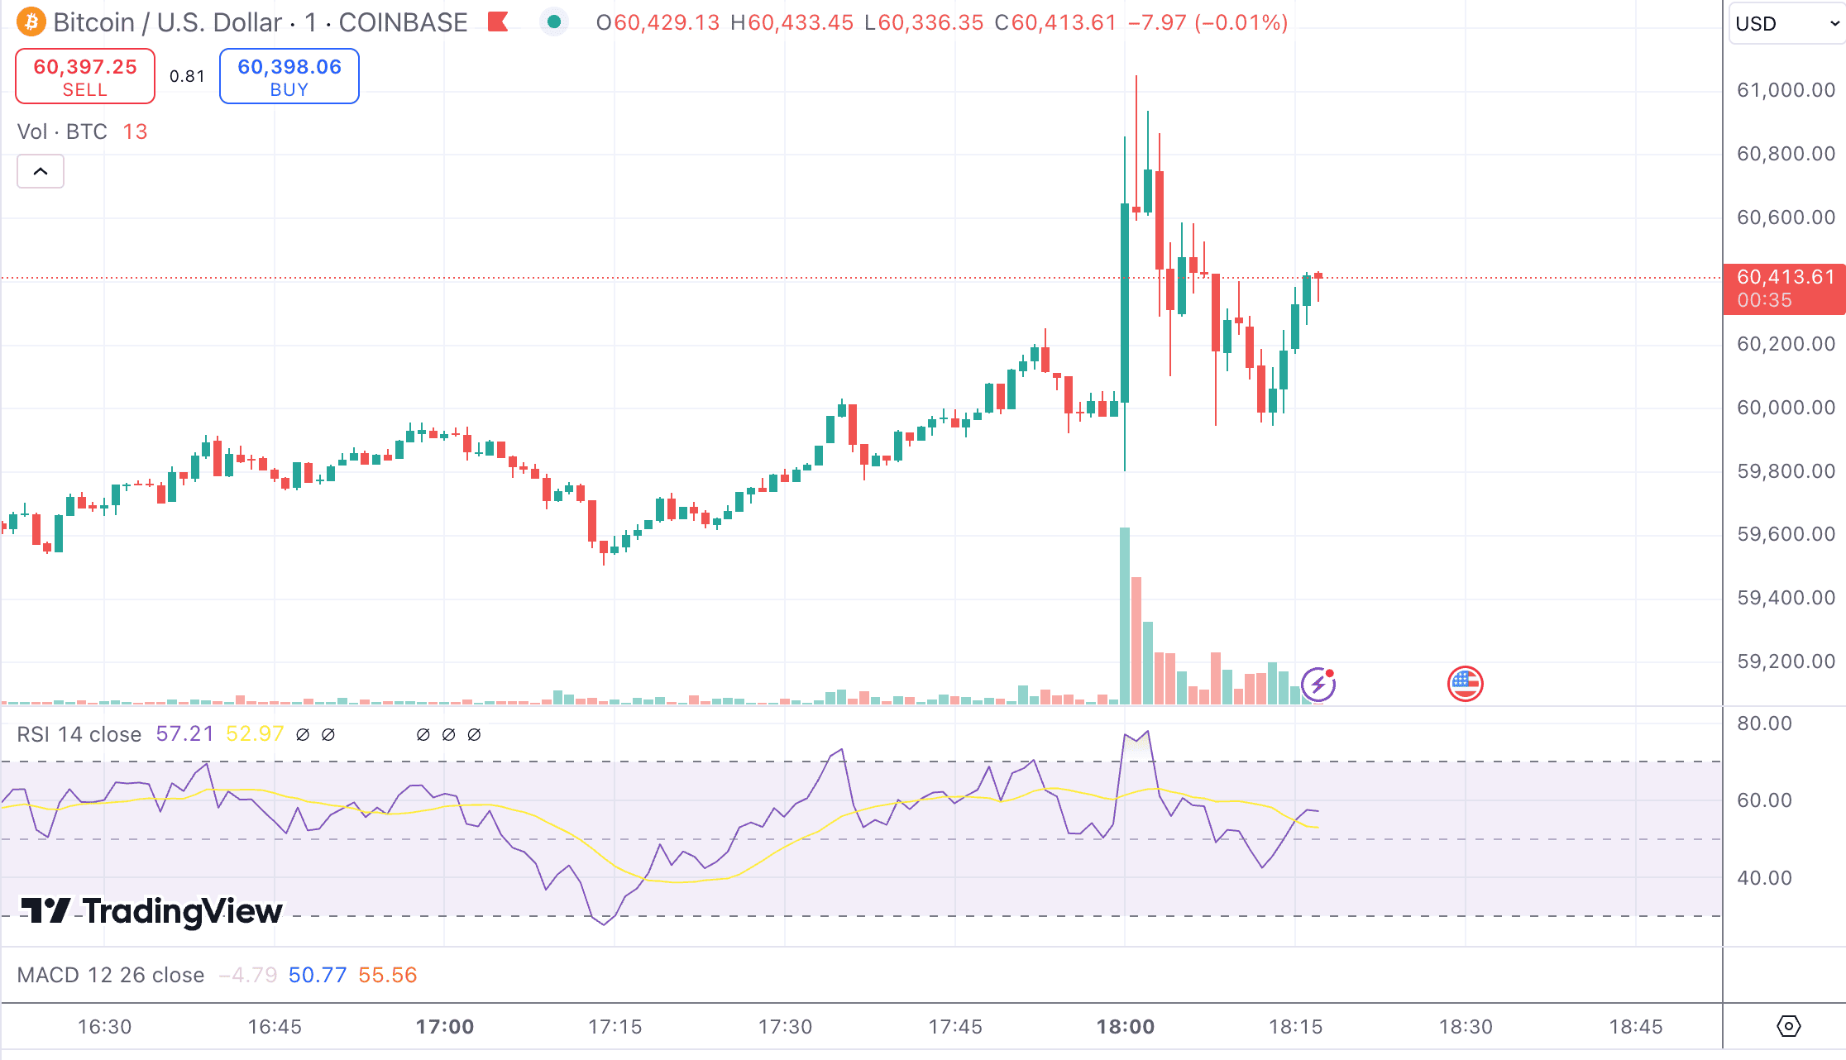Click the 18:00 time axis label
This screenshot has width=1846, height=1060.
(1125, 1027)
